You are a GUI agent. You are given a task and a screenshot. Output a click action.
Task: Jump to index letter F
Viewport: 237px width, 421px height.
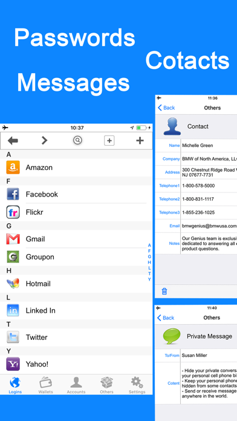tap(149, 251)
